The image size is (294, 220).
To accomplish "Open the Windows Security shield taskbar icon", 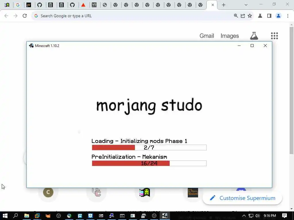I will [x=90, y=216].
